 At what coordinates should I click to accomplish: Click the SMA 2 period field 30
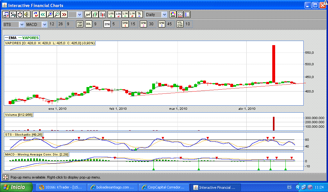pos(151,24)
